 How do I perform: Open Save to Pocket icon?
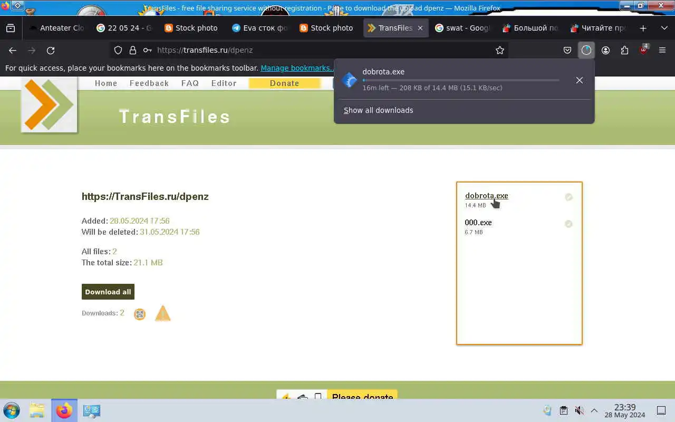pyautogui.click(x=567, y=50)
